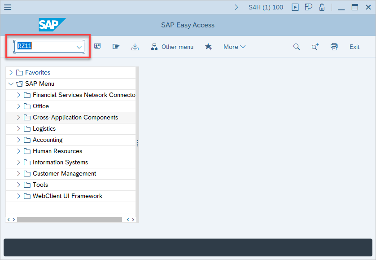Click the download tray toolbar icon
Viewport: 376px width, 260px height.
point(135,47)
